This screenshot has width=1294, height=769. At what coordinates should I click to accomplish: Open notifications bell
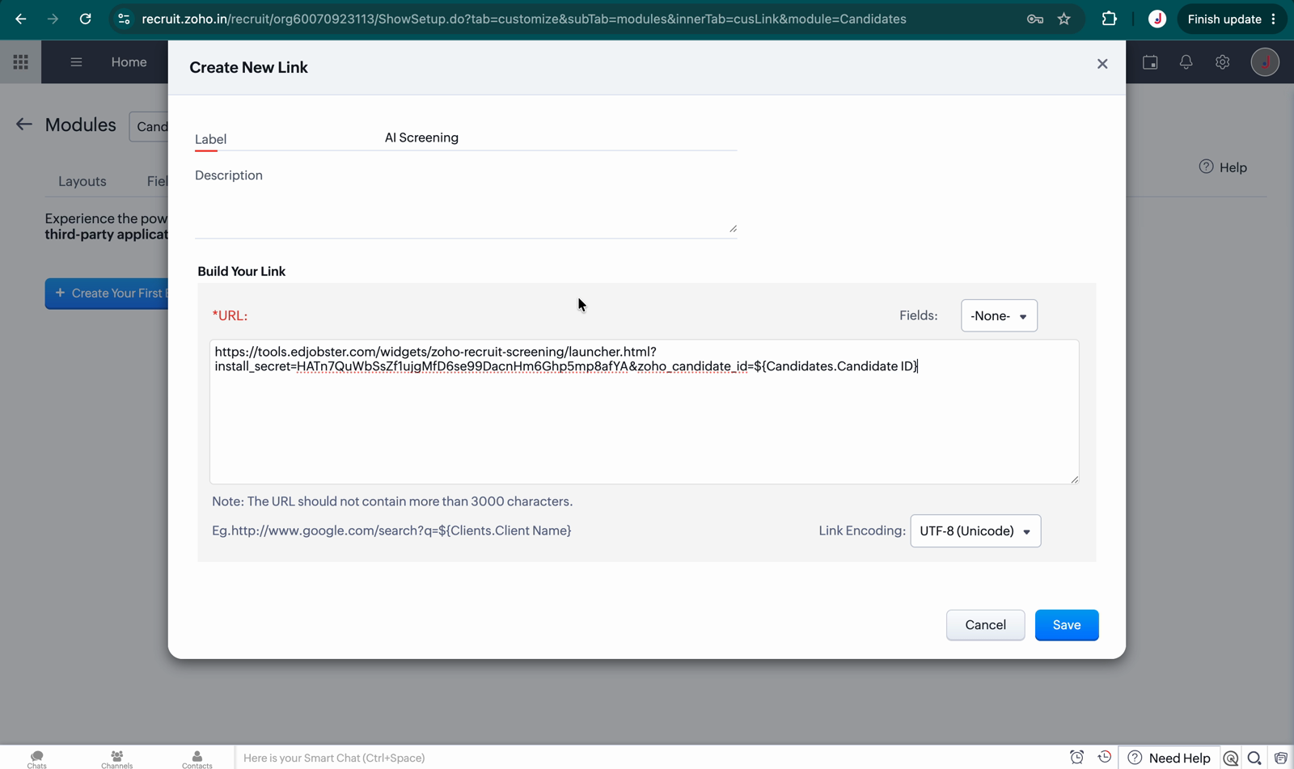coord(1186,62)
